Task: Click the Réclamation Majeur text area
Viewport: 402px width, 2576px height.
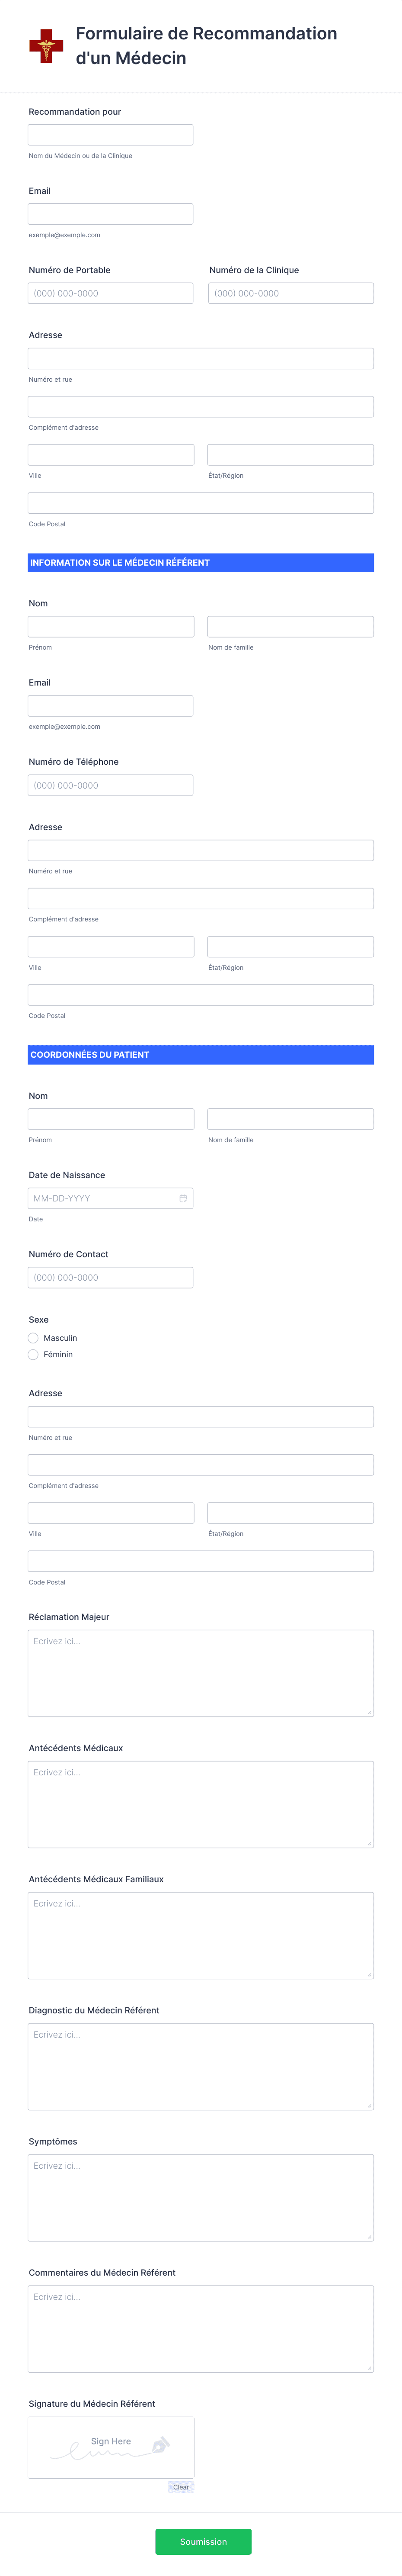Action: 201,1673
